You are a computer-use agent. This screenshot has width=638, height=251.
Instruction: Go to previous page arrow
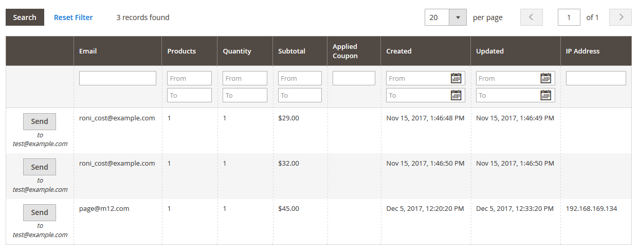pos(532,17)
